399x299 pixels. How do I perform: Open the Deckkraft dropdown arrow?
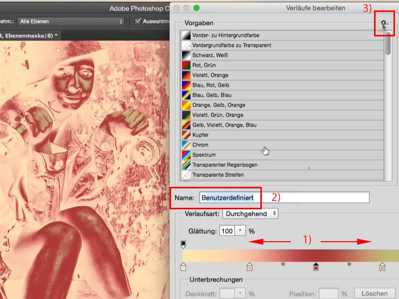click(x=240, y=294)
